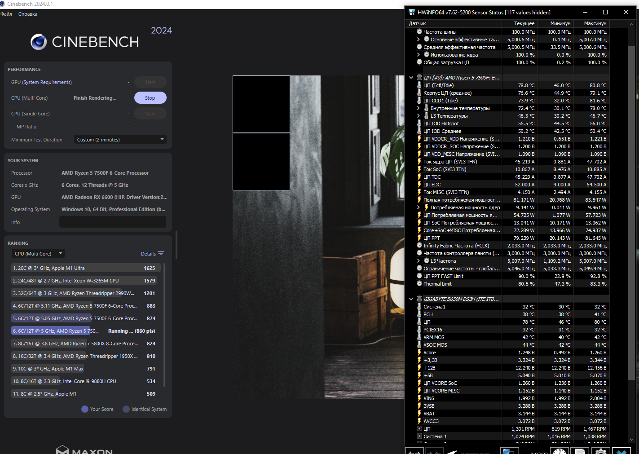Click the filter icon beside Details
This screenshot has height=454, width=639.
[161, 254]
